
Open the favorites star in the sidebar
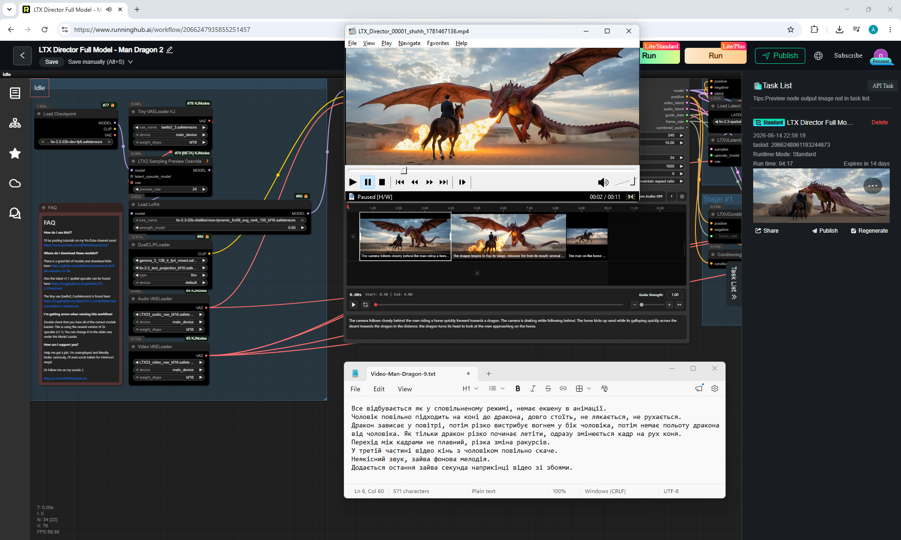coord(15,153)
